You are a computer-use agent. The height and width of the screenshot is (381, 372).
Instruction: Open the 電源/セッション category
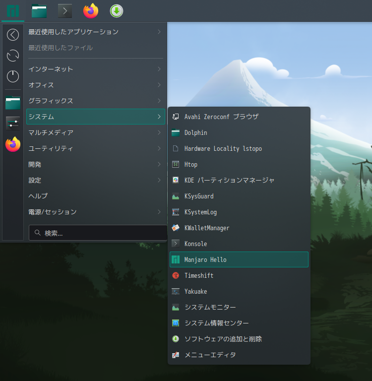(x=96, y=212)
